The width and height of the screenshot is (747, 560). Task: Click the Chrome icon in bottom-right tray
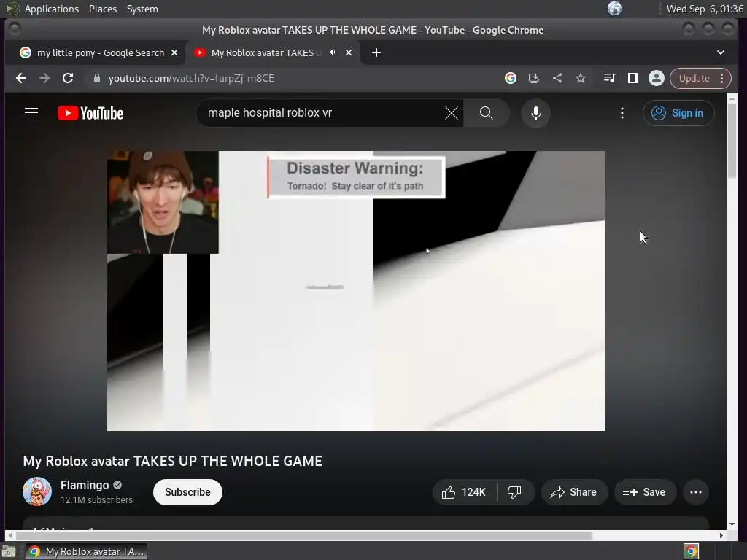click(691, 551)
